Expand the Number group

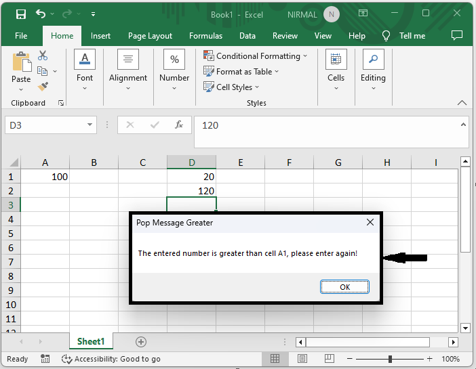(x=174, y=70)
